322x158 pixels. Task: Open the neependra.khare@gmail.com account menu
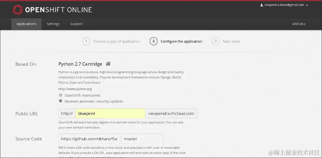[x=284, y=5]
